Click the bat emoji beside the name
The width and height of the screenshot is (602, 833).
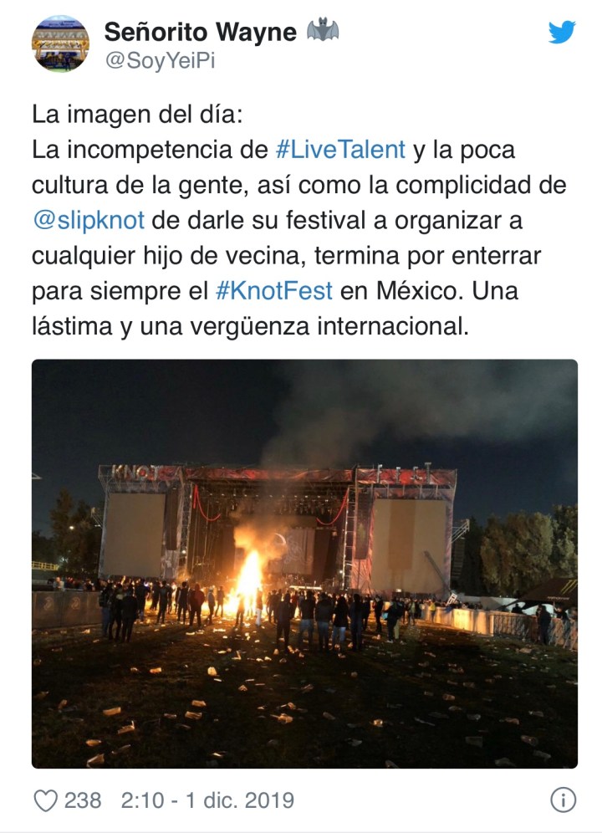click(x=323, y=30)
